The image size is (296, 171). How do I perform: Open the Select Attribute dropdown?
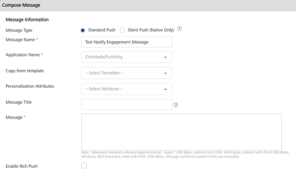[127, 89]
